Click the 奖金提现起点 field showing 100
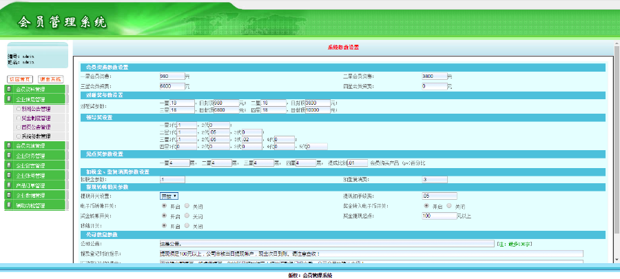This screenshot has height=279, width=620. click(x=440, y=216)
